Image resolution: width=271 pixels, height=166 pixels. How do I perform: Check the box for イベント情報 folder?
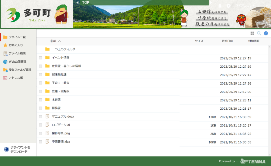[40, 58]
